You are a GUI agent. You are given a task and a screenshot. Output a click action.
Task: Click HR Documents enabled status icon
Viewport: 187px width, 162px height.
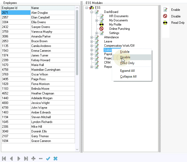[102, 16]
